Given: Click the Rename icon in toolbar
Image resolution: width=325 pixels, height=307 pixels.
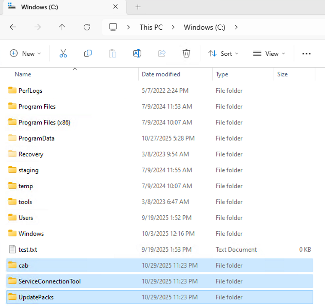Looking at the screenshot, I should coord(137,53).
